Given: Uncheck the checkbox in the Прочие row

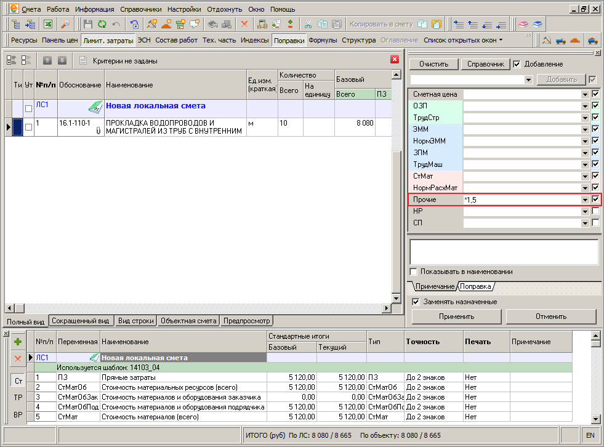Looking at the screenshot, I should click(x=595, y=199).
